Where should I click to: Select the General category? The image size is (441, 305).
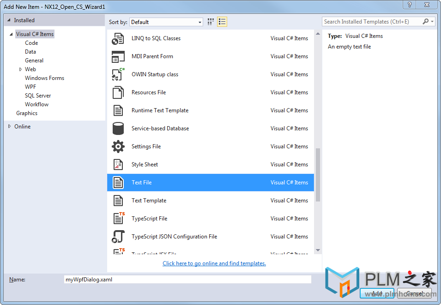(34, 60)
